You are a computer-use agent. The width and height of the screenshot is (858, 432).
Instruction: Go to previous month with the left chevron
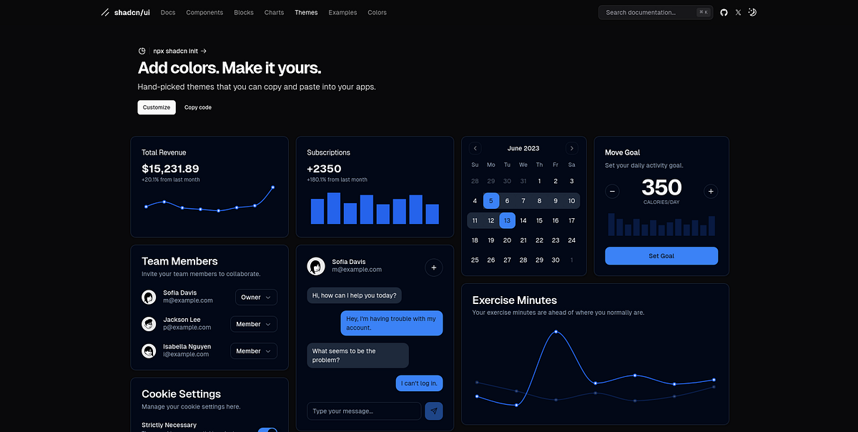point(475,148)
